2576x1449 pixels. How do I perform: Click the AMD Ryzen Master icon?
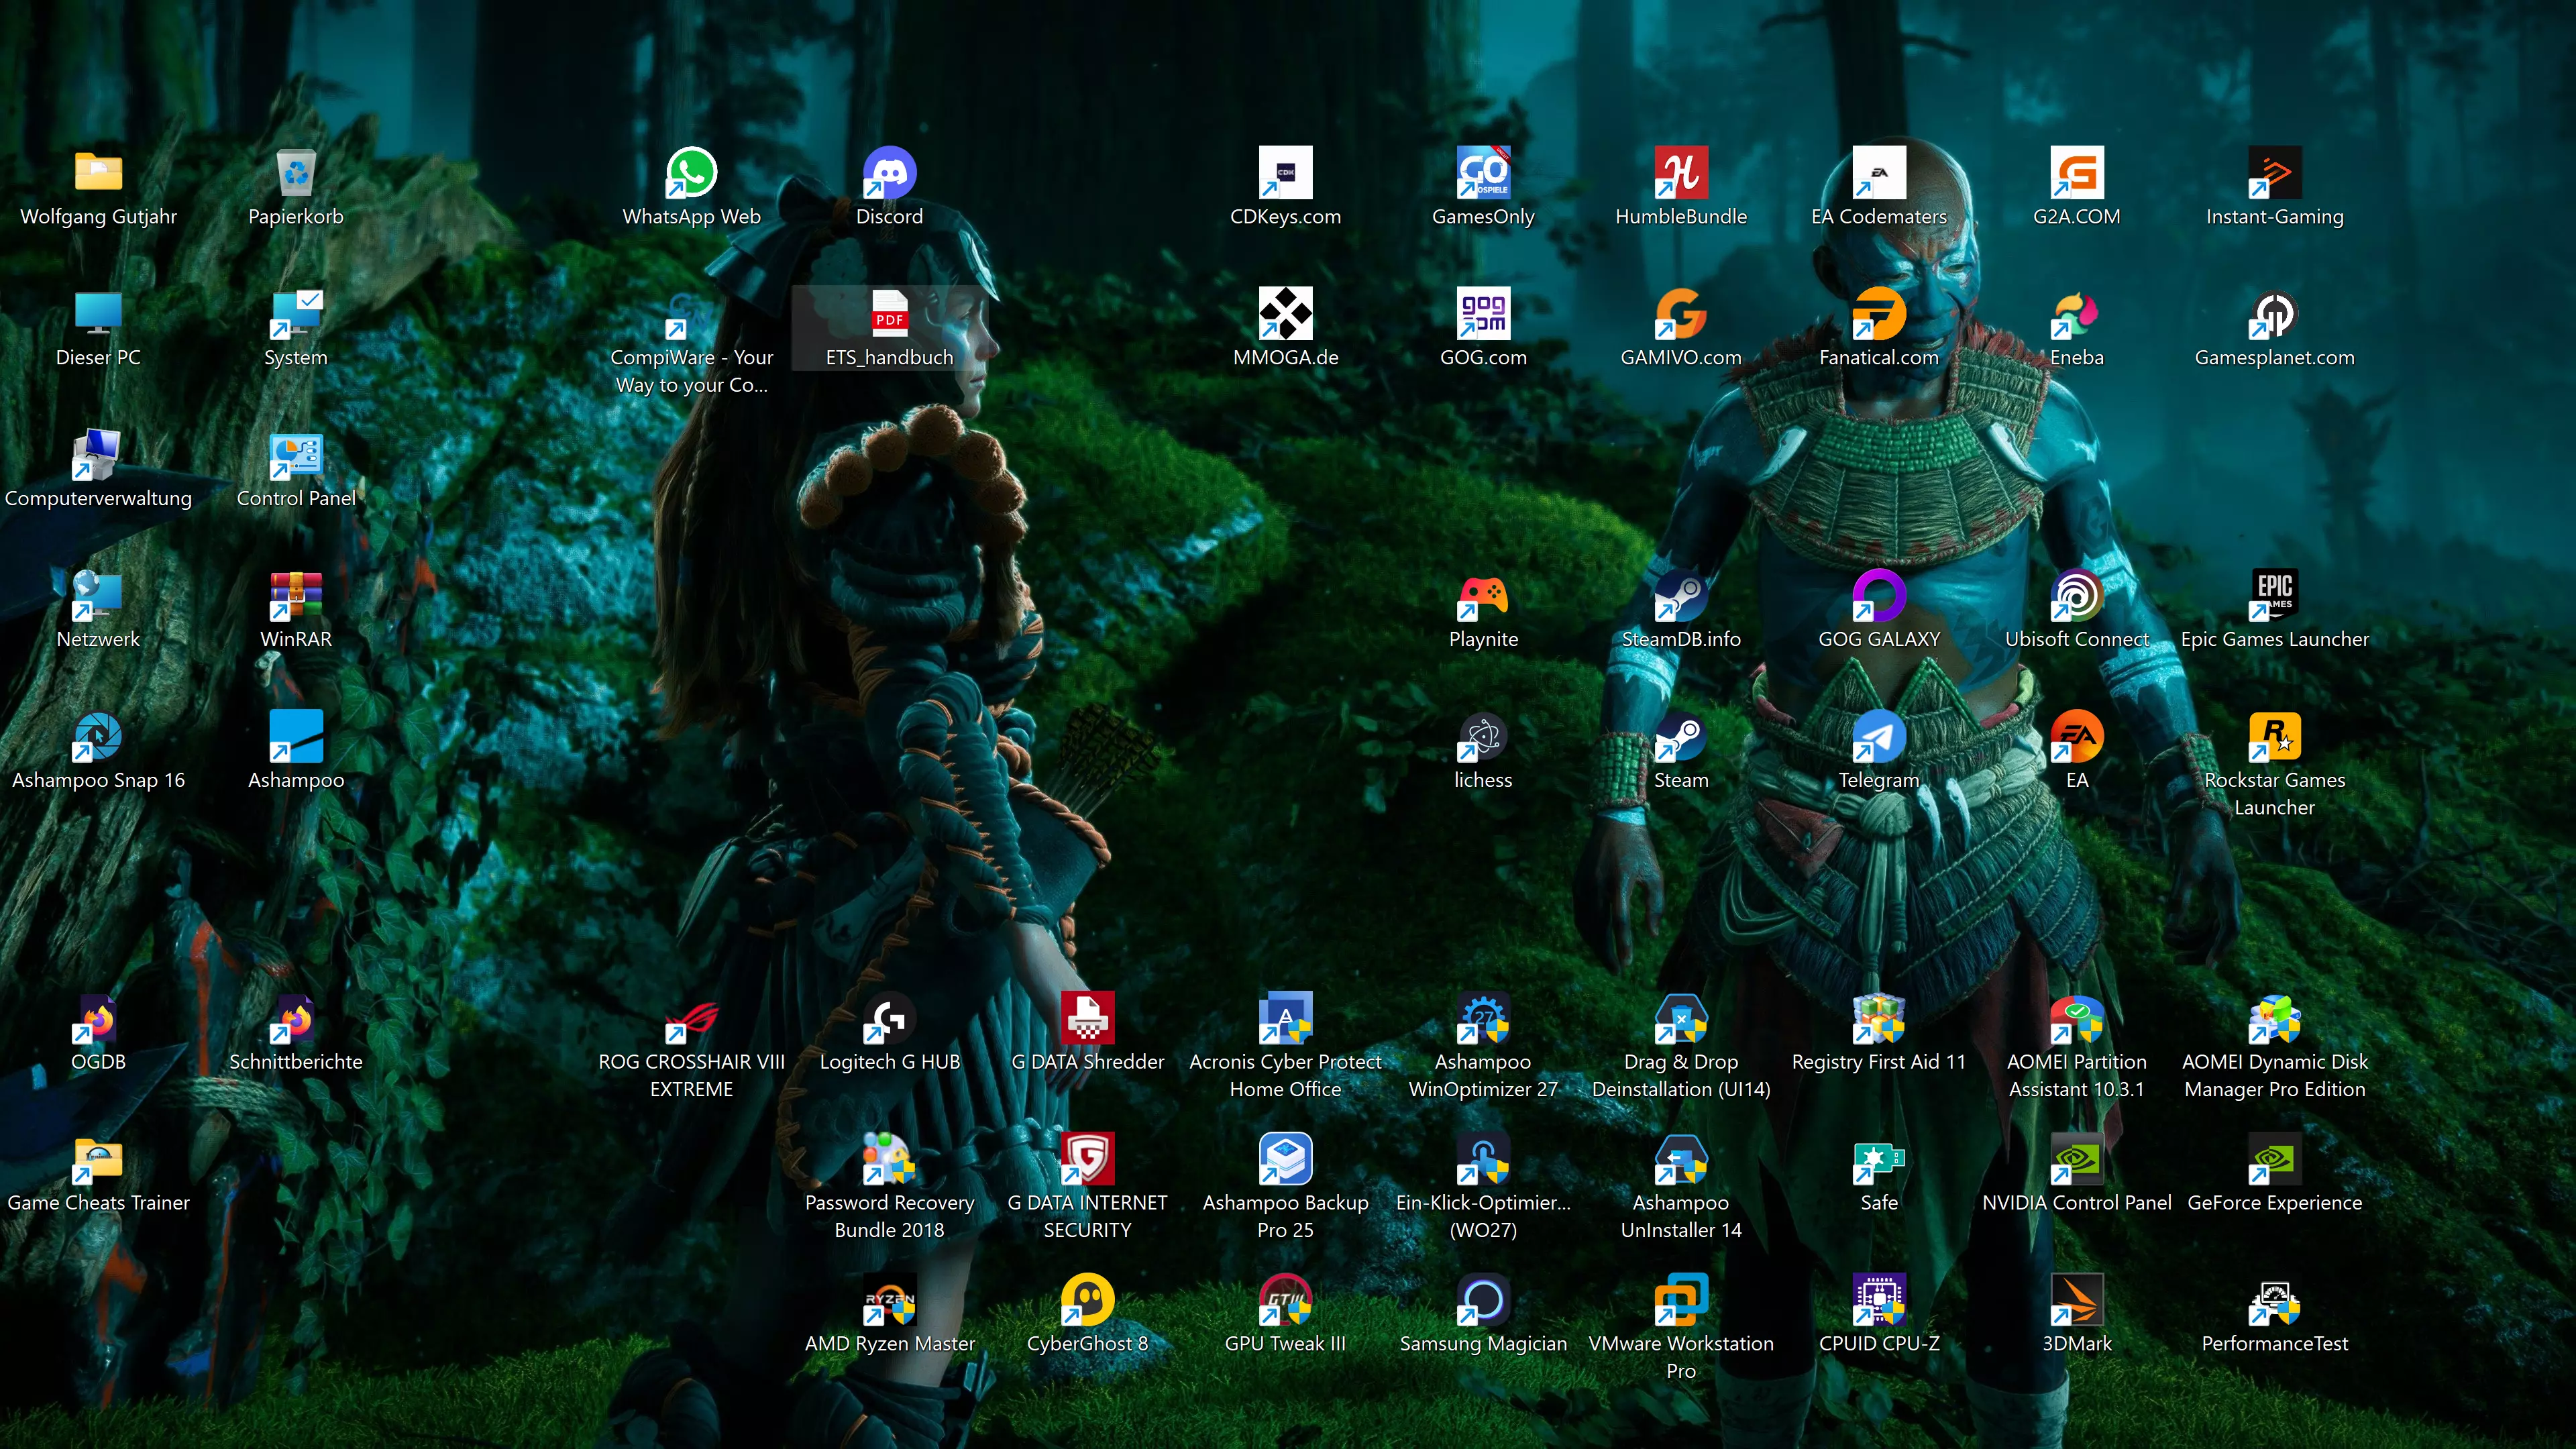coord(889,1301)
